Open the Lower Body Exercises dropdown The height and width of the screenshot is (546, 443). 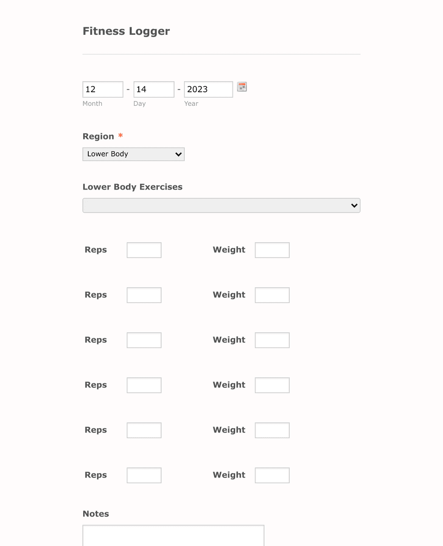pos(221,205)
